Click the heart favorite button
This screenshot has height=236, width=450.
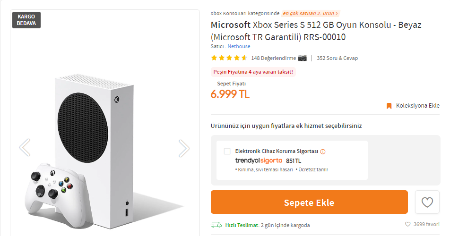[427, 202]
